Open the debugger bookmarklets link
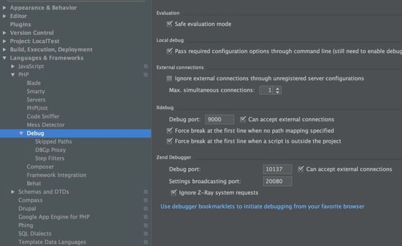 click(262, 207)
